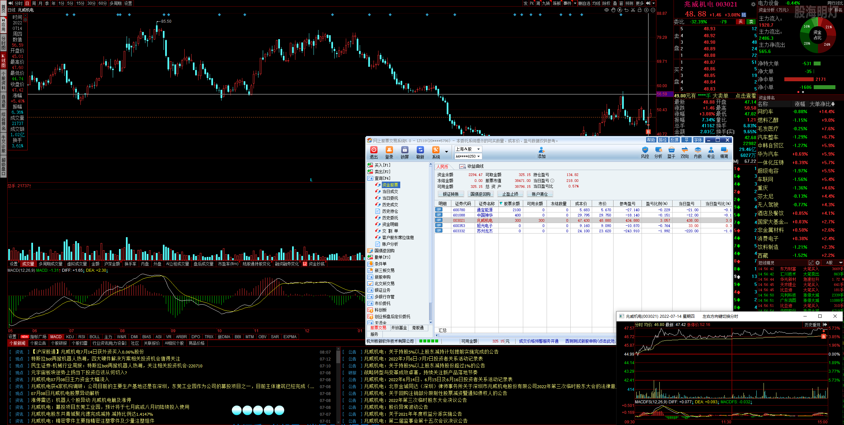The width and height of the screenshot is (844, 425).
Task: Toggle the pin button beside 反馈 in trade window
Action: click(x=686, y=140)
